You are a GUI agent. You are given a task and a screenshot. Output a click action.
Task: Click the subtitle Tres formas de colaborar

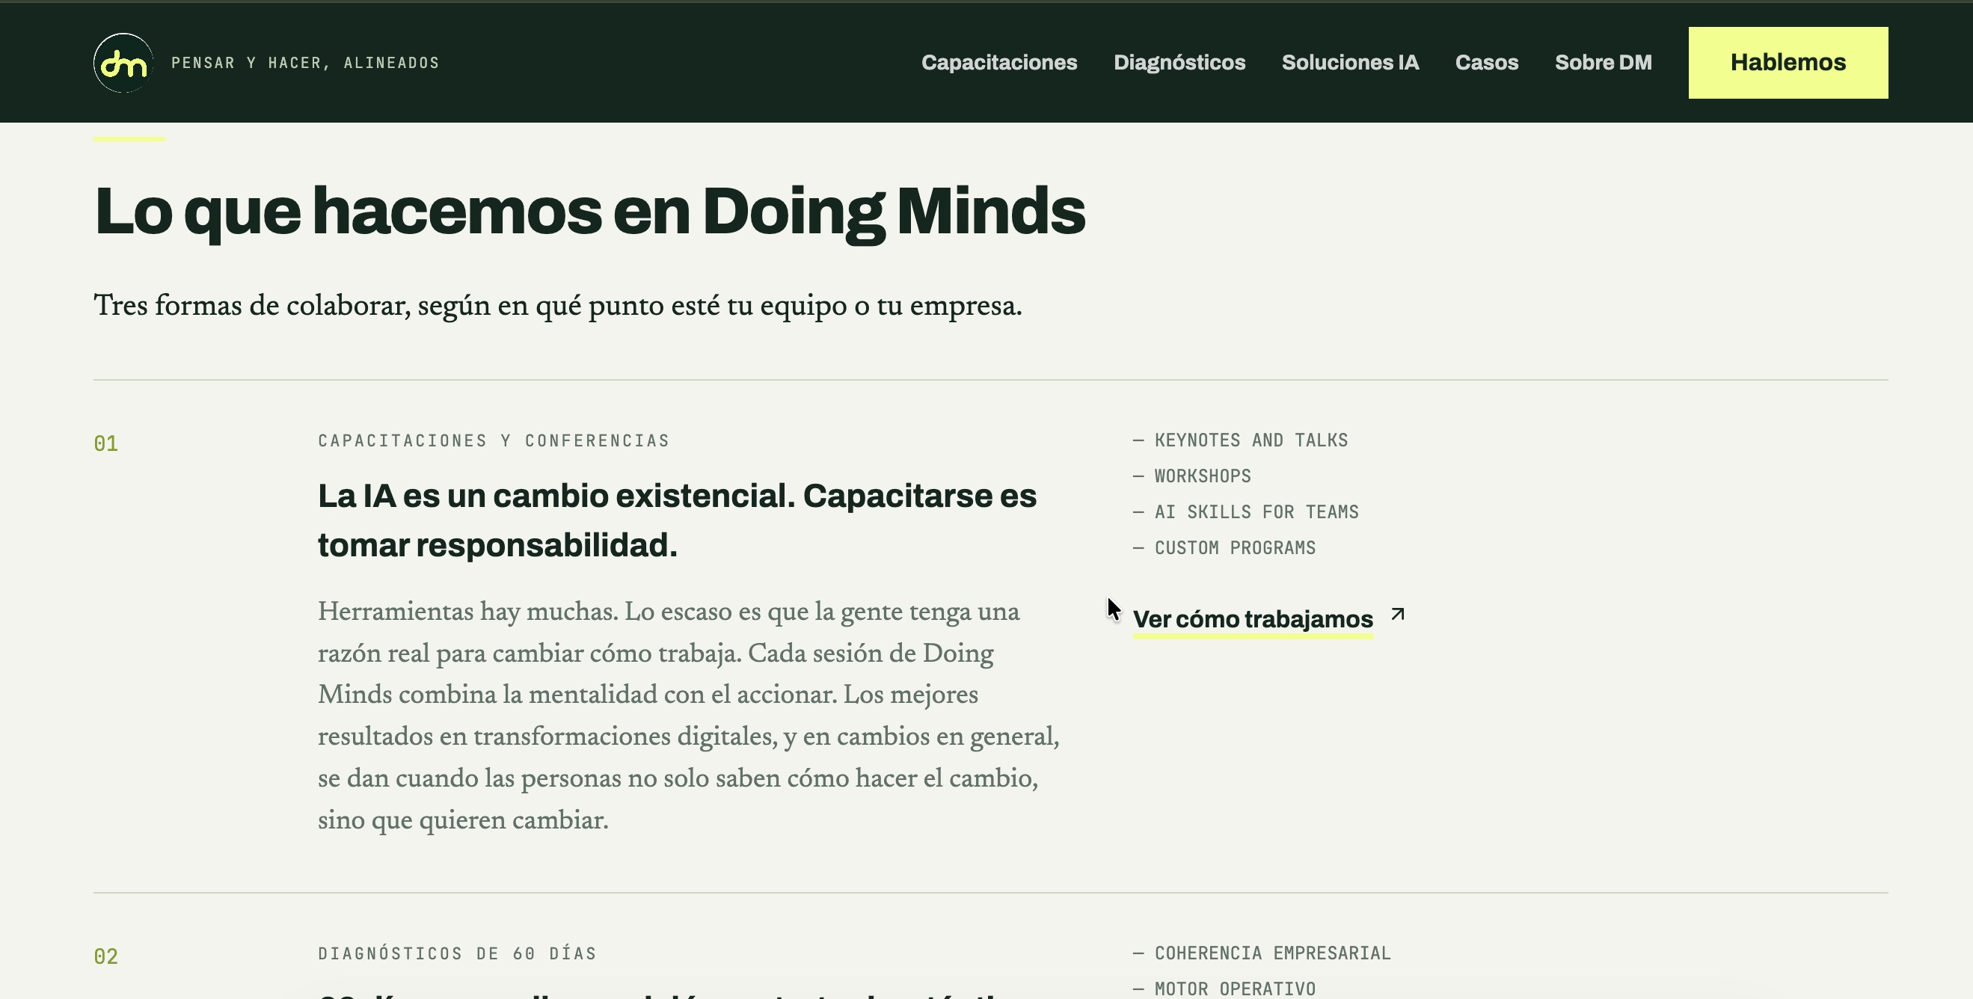tap(558, 307)
